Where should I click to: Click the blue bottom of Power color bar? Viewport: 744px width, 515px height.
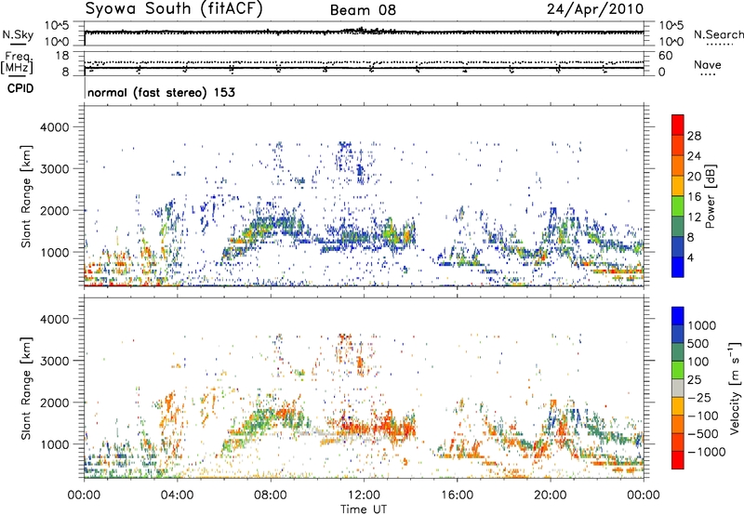pos(678,268)
